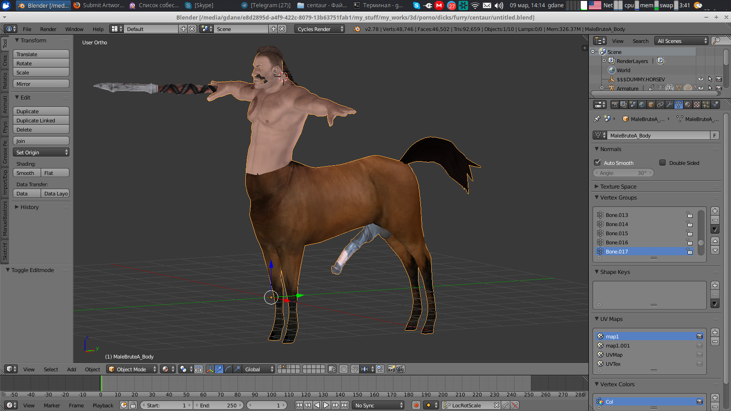
Task: Expand the Texture Space panel
Action: [x=618, y=186]
